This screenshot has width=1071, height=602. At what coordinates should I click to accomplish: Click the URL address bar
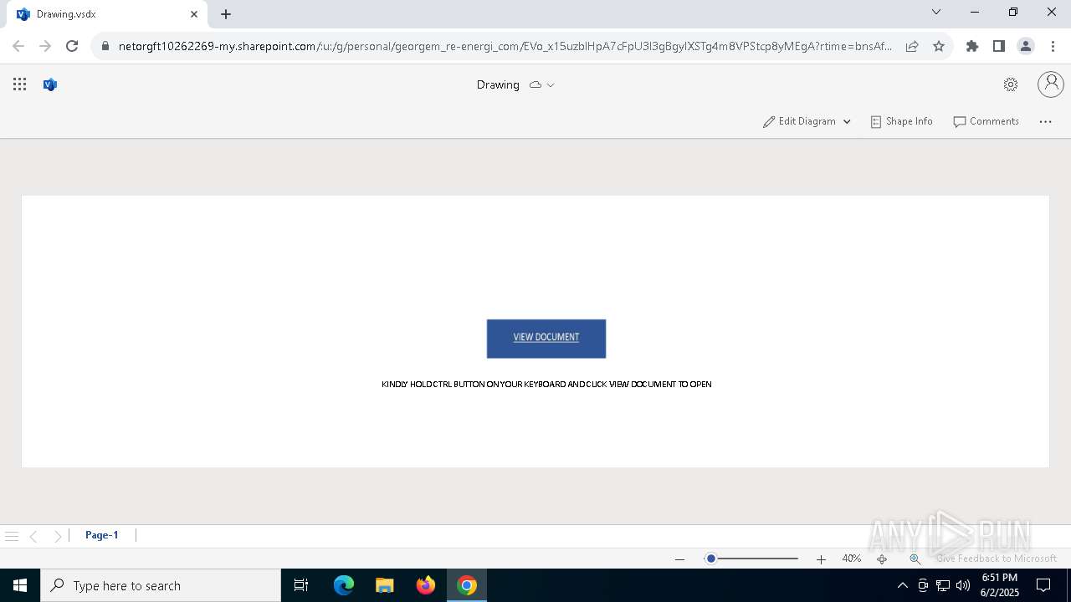tap(505, 46)
